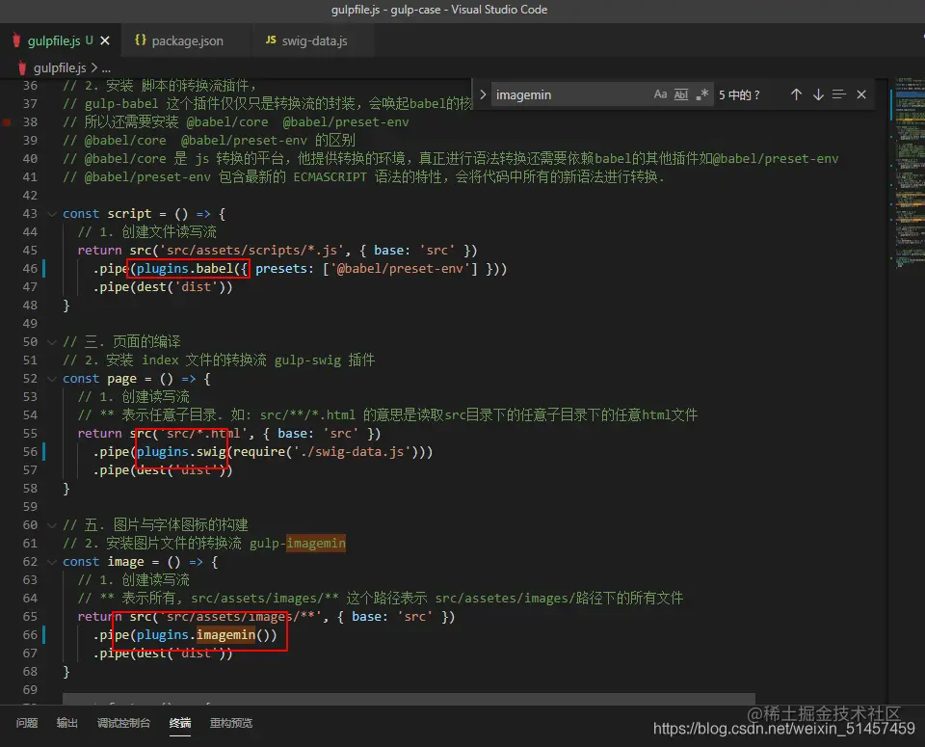Viewport: 925px width, 747px height.
Task: Click gulpfile.js in the breadcrumb path
Action: point(60,67)
